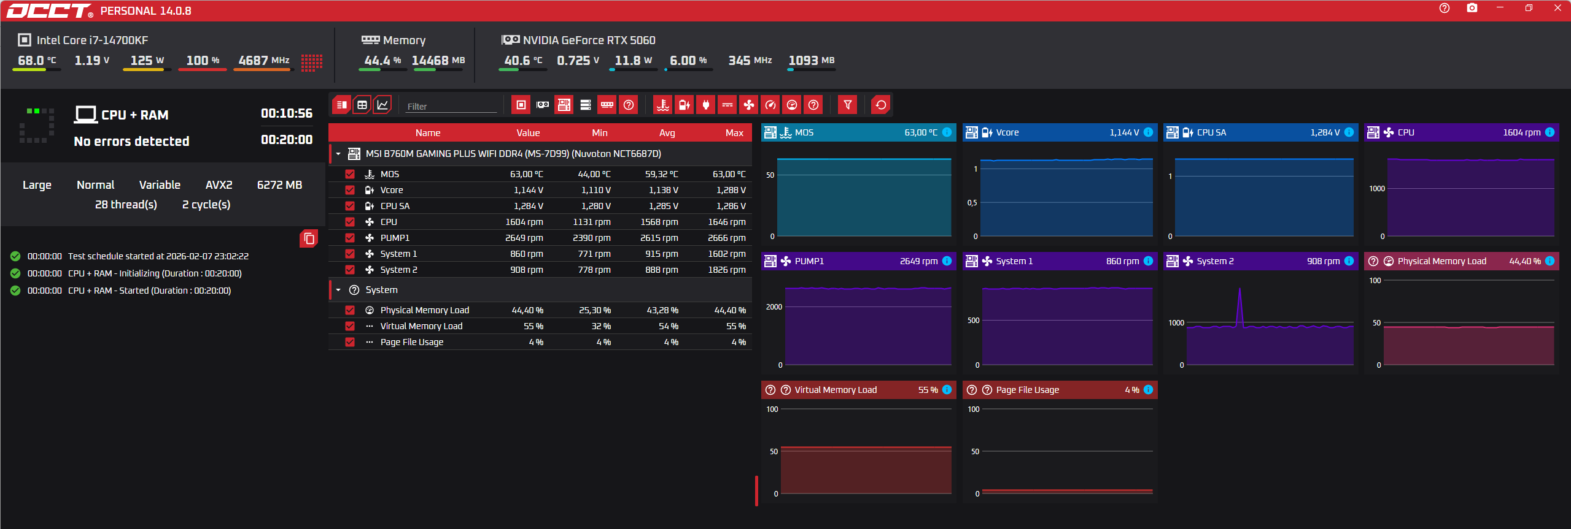Click the 'CPU + RAM - Started' log entry
This screenshot has height=529, width=1571.
[149, 291]
